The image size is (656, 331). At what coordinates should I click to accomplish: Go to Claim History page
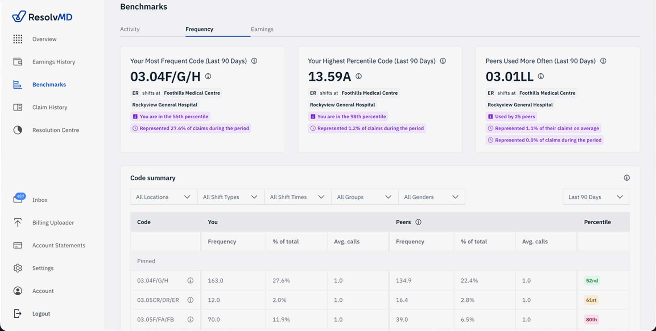point(50,107)
